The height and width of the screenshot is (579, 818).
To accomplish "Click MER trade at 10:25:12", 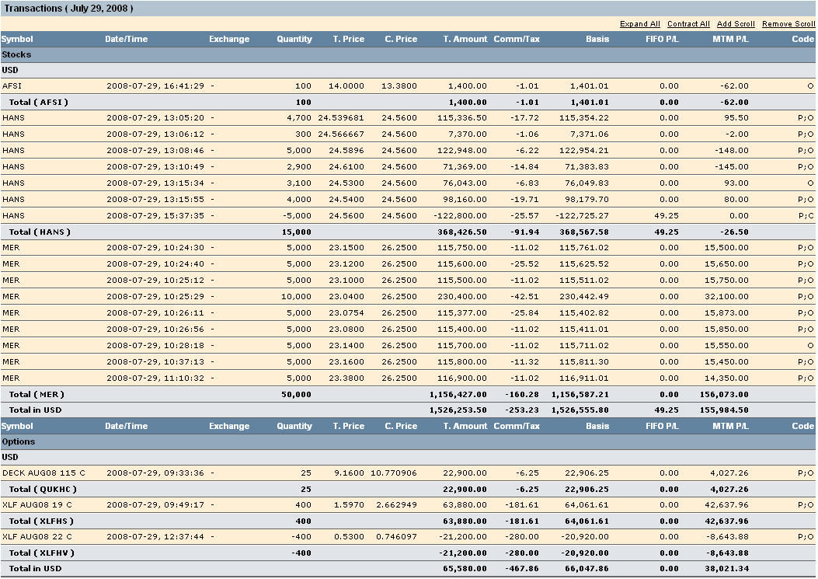I will (408, 281).
